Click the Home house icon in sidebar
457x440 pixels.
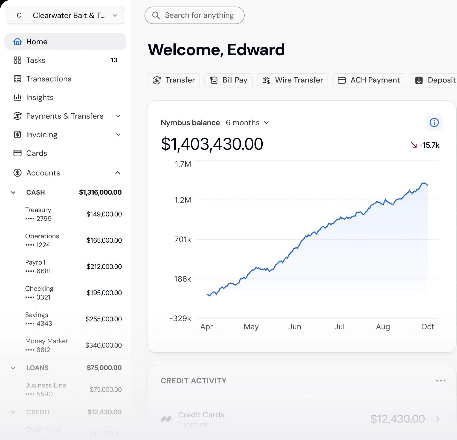pyautogui.click(x=18, y=42)
